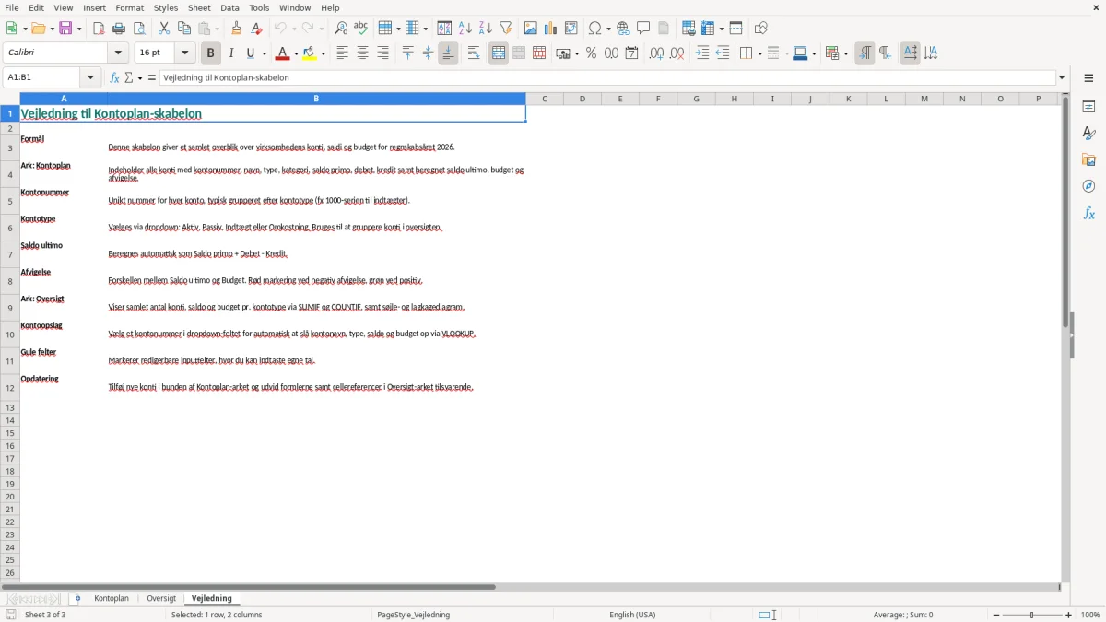Screen dimensions: 1106x622
Task: Click the Insert Comment icon
Action: 643,29
